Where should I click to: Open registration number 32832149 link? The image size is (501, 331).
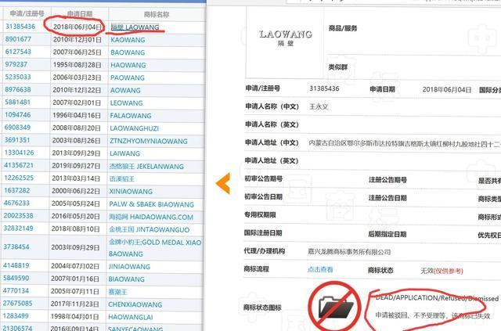[x=19, y=228]
